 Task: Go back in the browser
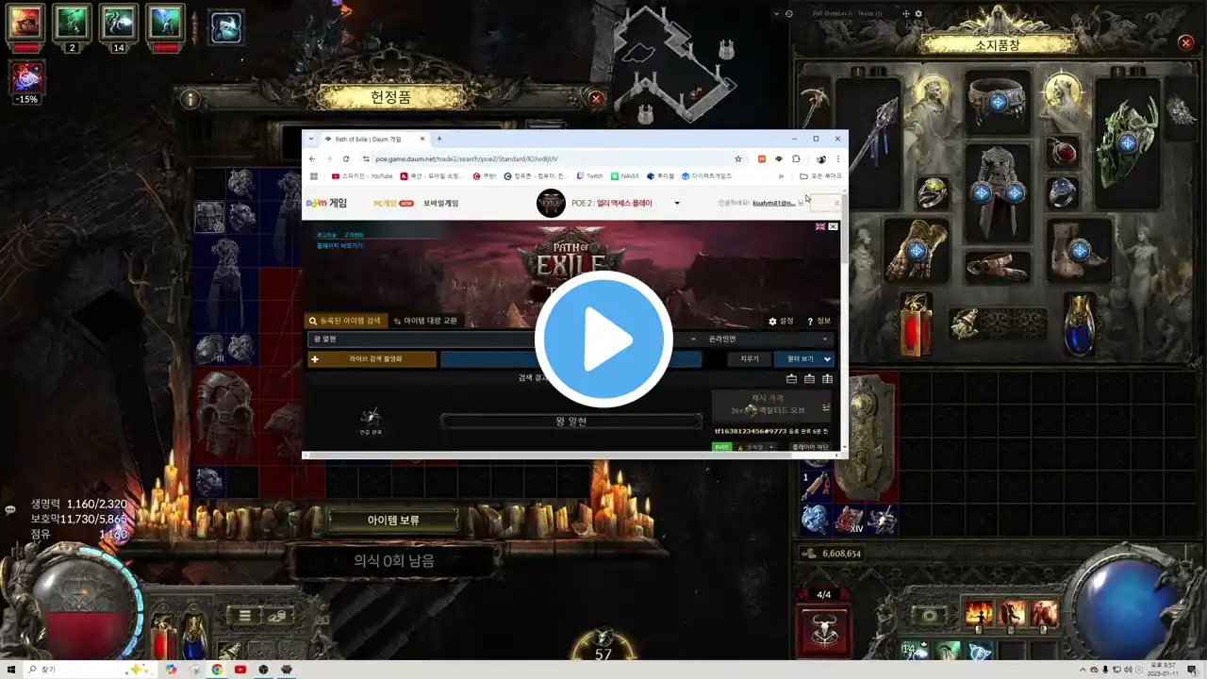tap(311, 158)
